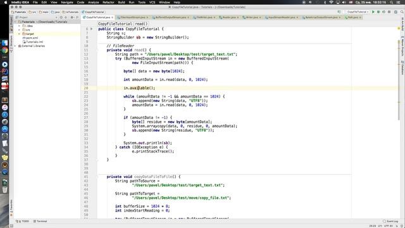The image size is (405, 228).
Task: Open the Project panel settings gear
Action: click(72, 17)
